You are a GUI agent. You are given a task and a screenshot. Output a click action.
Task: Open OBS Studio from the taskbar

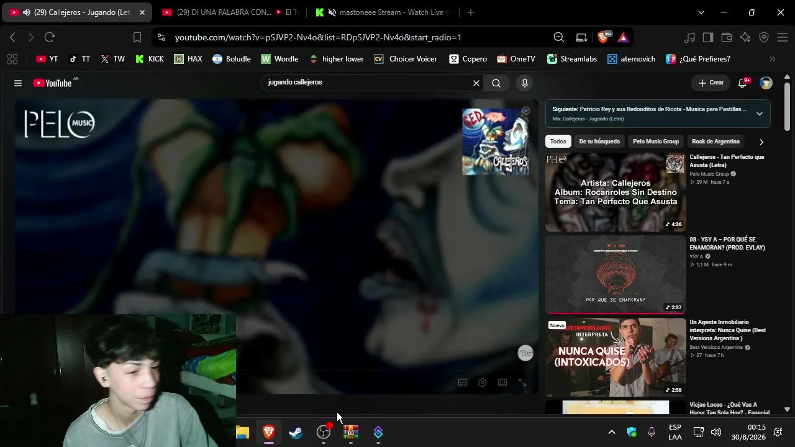tap(324, 432)
